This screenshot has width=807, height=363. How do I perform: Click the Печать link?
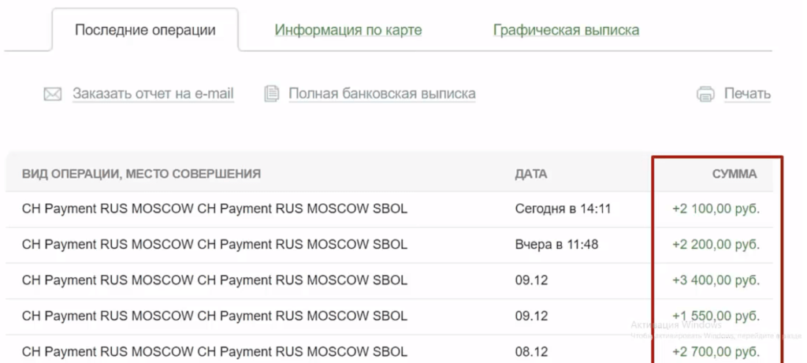tap(747, 94)
